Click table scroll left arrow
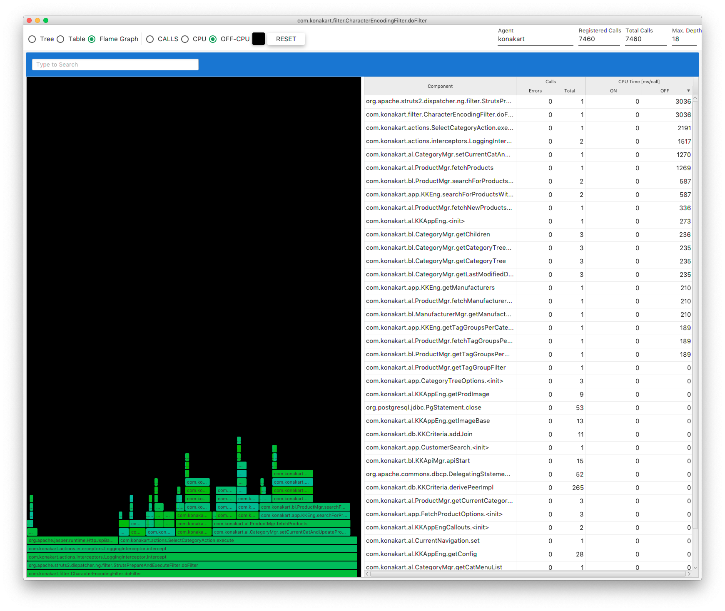 pos(367,574)
